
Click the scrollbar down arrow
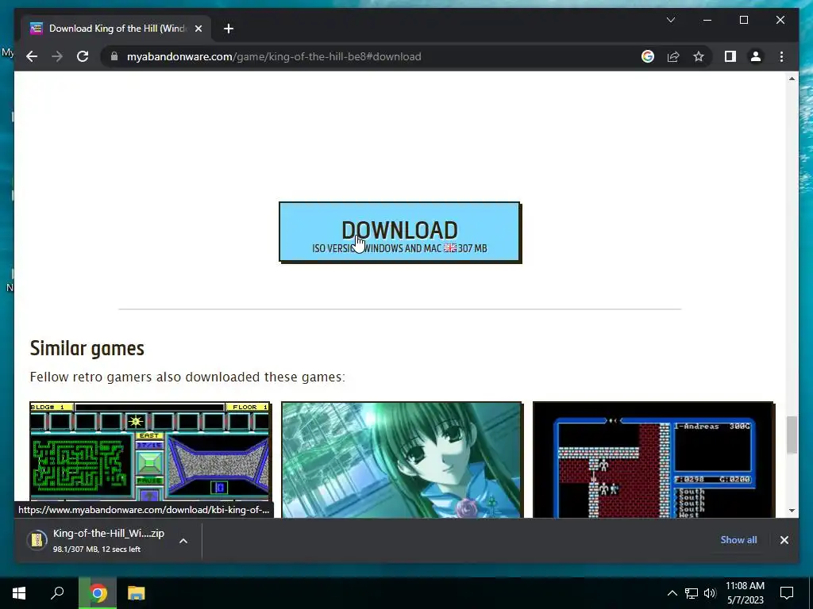tap(792, 511)
